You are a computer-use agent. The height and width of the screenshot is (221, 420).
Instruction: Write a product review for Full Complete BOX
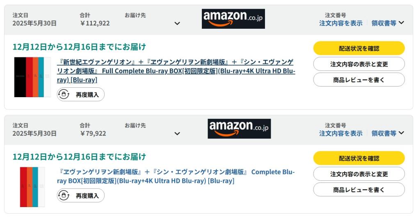point(359,80)
